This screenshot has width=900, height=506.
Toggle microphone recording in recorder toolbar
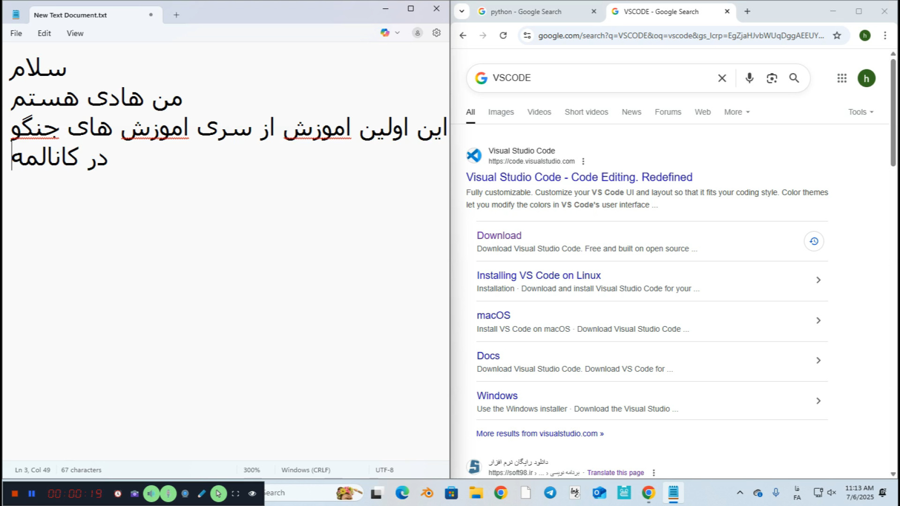click(x=168, y=493)
